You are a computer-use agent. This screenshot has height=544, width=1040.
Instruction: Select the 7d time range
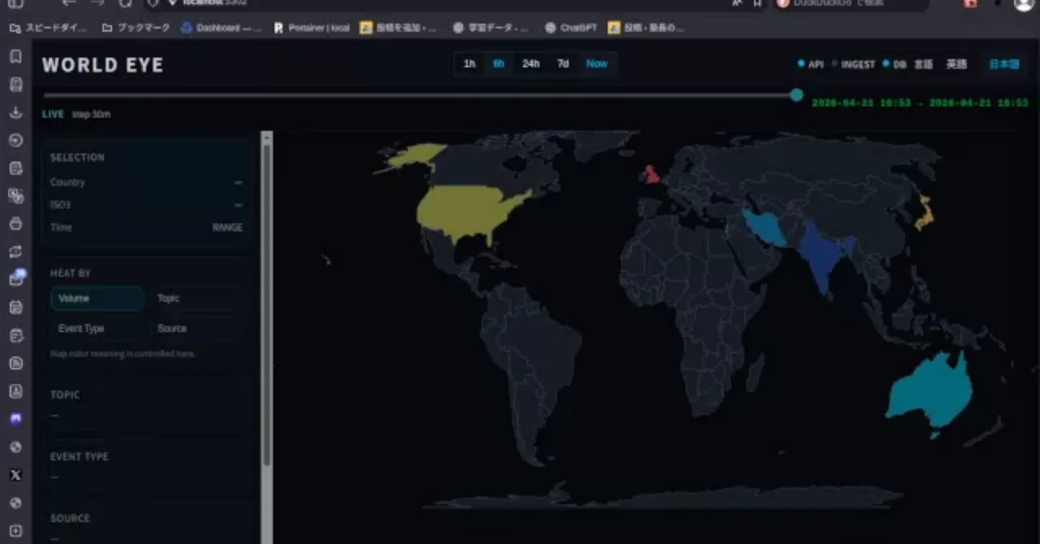(563, 63)
